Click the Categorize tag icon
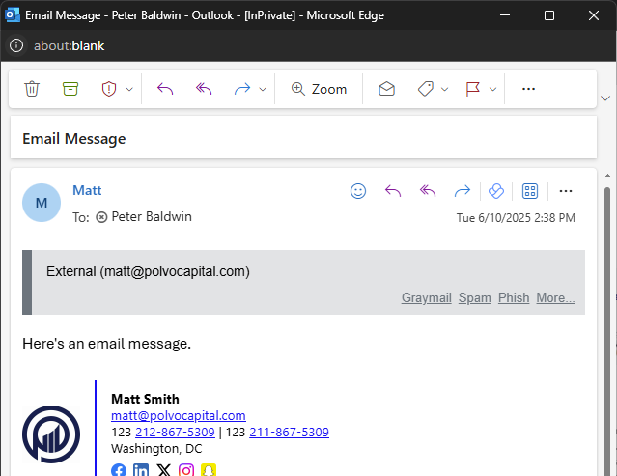 (425, 89)
